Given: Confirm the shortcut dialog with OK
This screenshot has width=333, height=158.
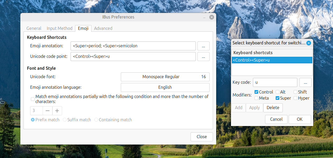Looking at the screenshot, I should point(299,119).
